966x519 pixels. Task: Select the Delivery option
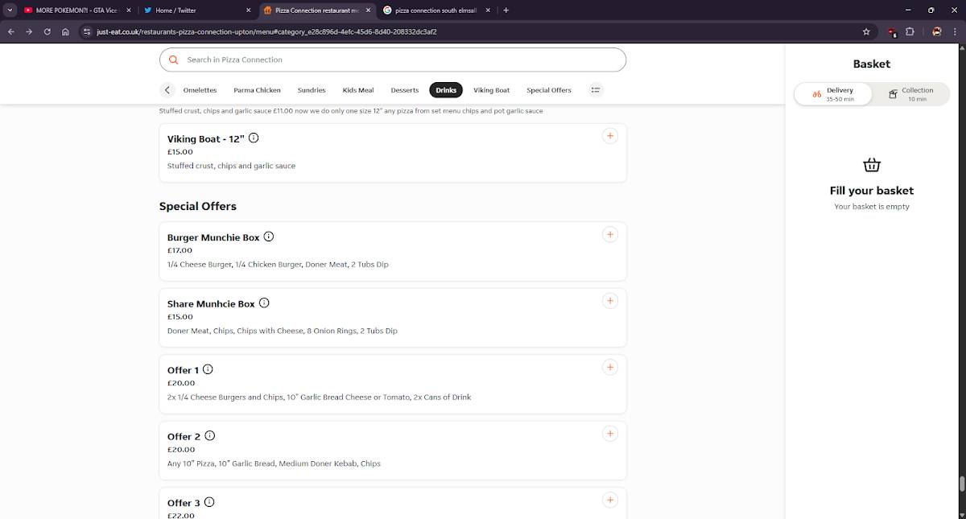pos(833,94)
